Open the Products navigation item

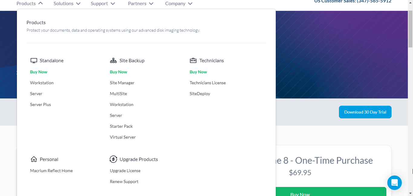[26, 4]
